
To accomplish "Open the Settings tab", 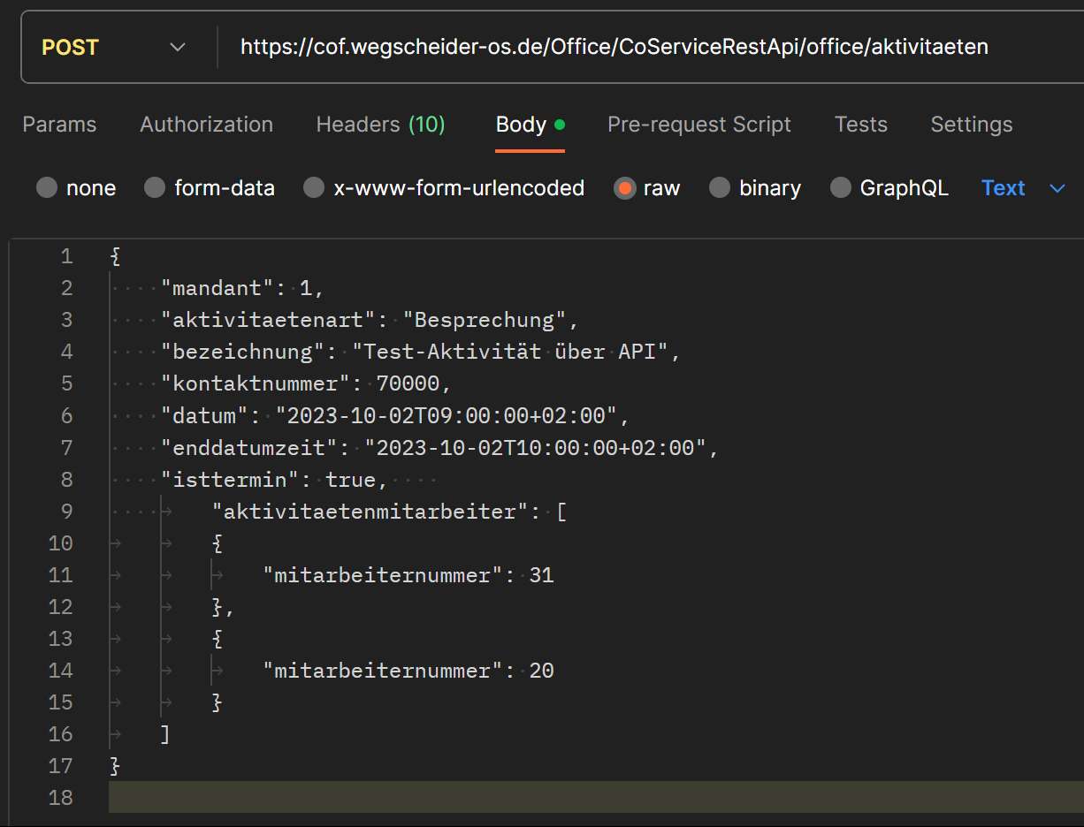I will pyautogui.click(x=971, y=125).
